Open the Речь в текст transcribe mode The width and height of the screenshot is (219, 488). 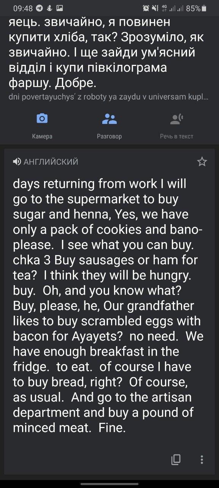[x=176, y=126]
